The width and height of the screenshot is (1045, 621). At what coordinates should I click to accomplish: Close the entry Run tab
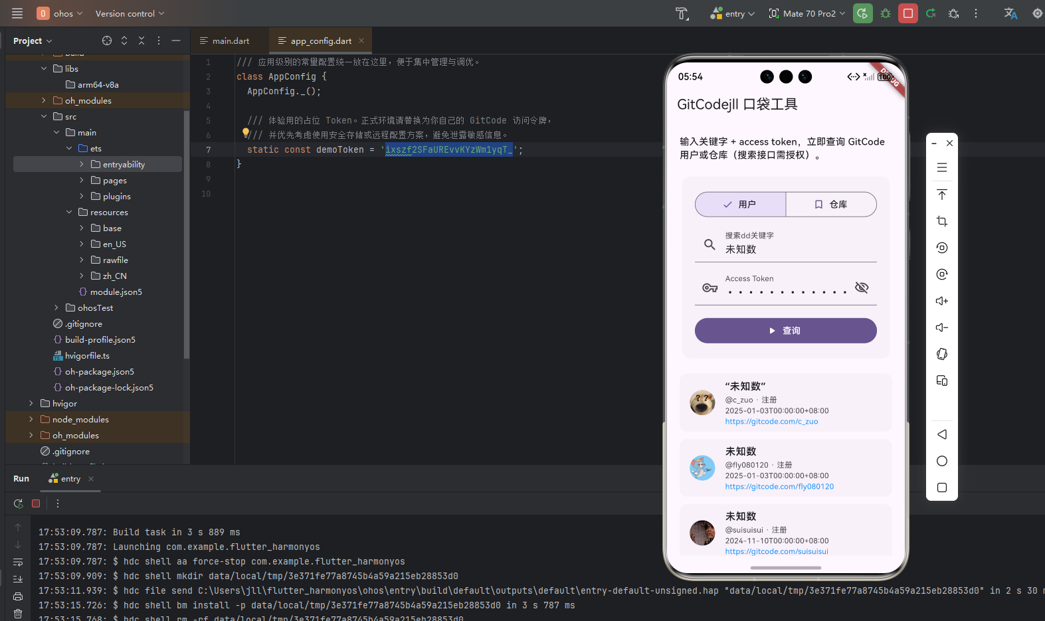91,479
